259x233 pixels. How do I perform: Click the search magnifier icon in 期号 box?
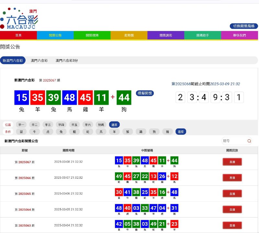[x=249, y=141]
